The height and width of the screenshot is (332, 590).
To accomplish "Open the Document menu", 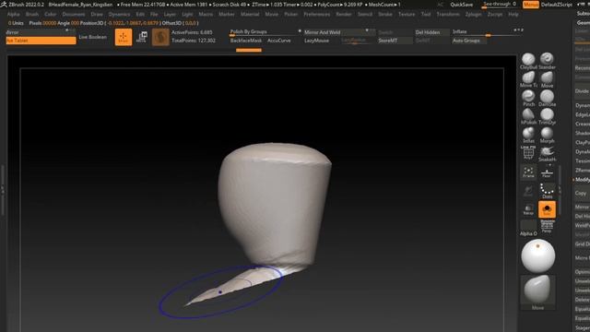I will [x=74, y=15].
